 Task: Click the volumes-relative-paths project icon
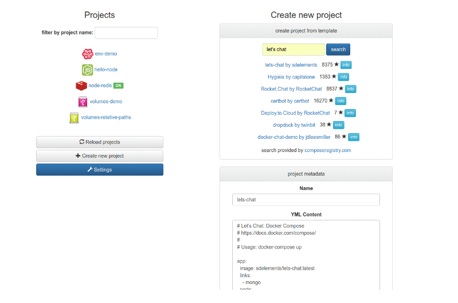pyautogui.click(x=74, y=118)
